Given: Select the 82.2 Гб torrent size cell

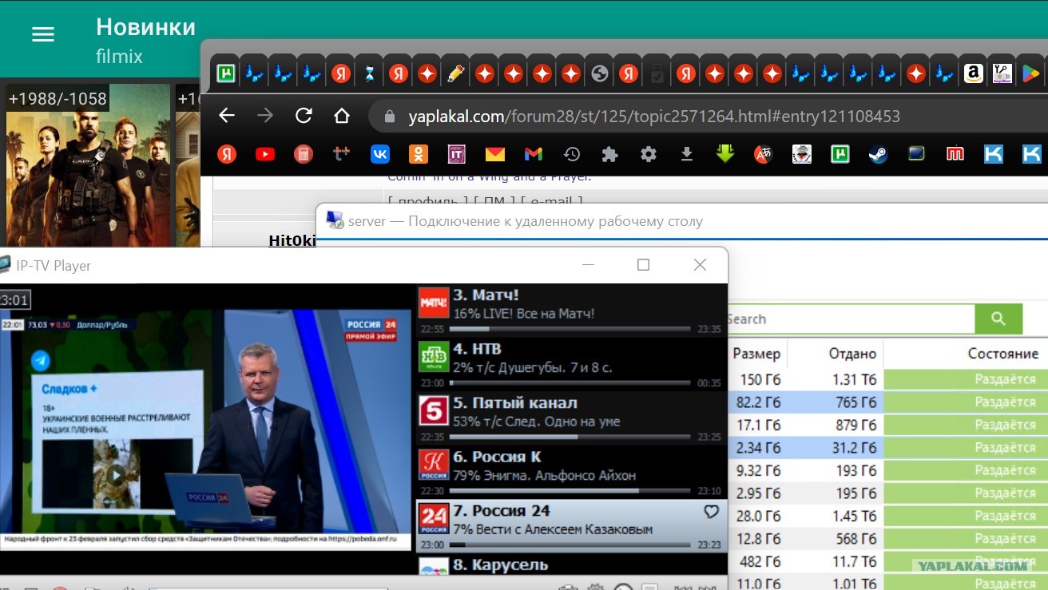Looking at the screenshot, I should (758, 402).
